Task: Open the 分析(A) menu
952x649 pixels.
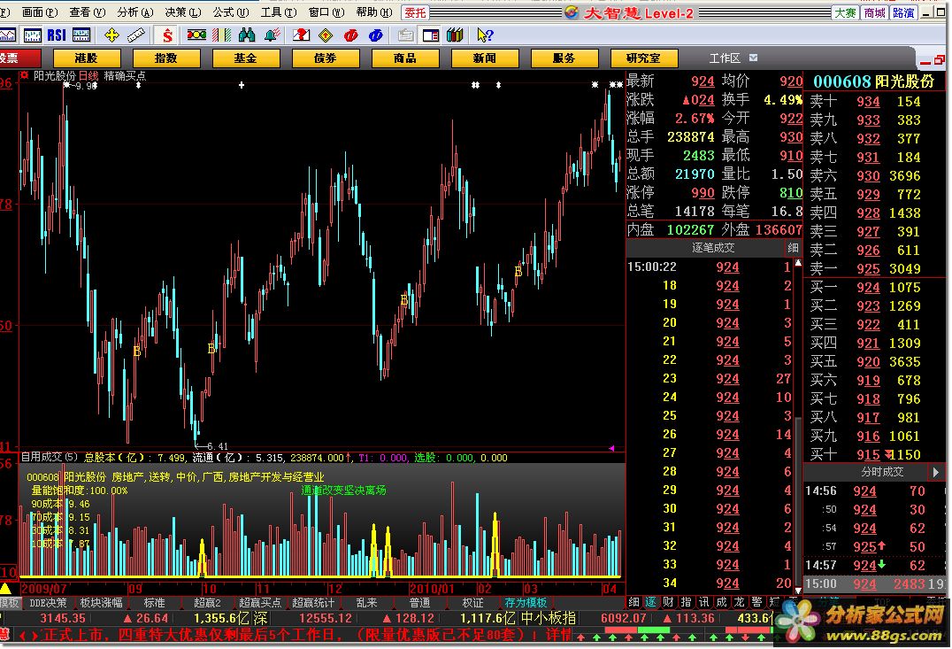Action: (133, 12)
